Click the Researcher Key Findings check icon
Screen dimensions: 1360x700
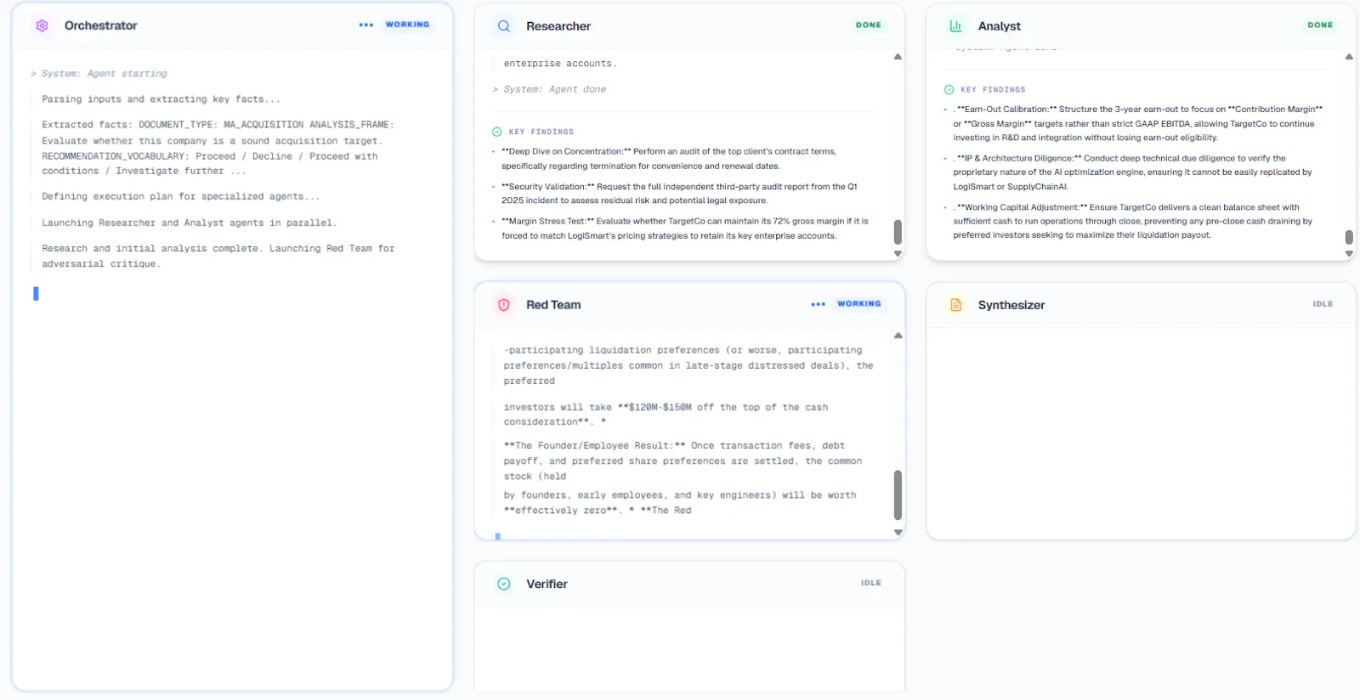[497, 132]
